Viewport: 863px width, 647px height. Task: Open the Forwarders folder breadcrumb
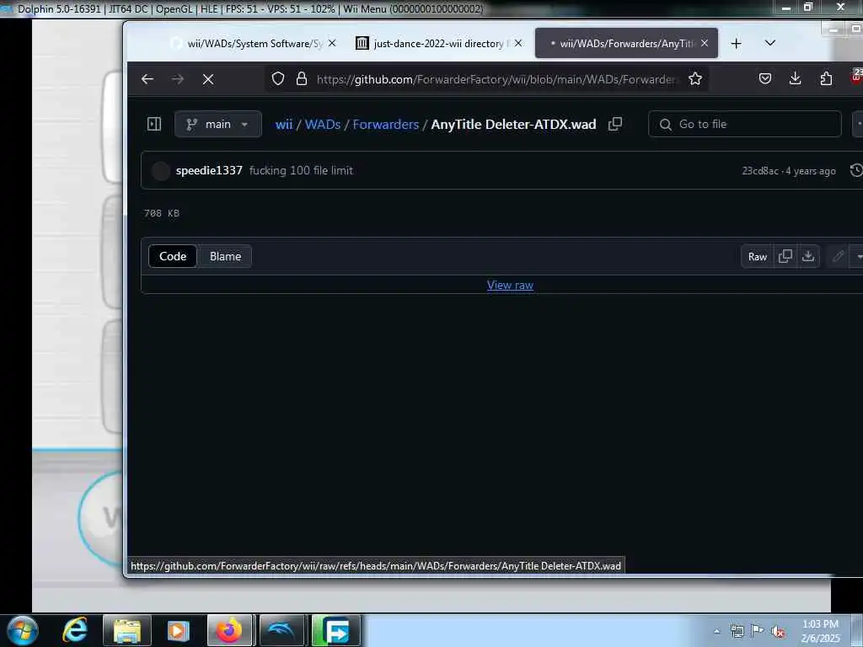click(386, 125)
